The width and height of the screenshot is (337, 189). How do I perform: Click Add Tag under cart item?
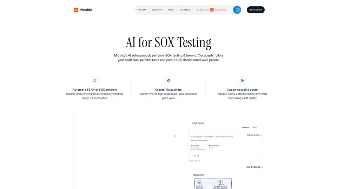(196, 155)
